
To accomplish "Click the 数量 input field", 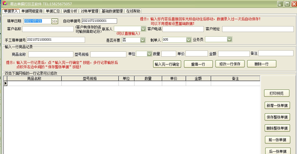I will 169,54.
